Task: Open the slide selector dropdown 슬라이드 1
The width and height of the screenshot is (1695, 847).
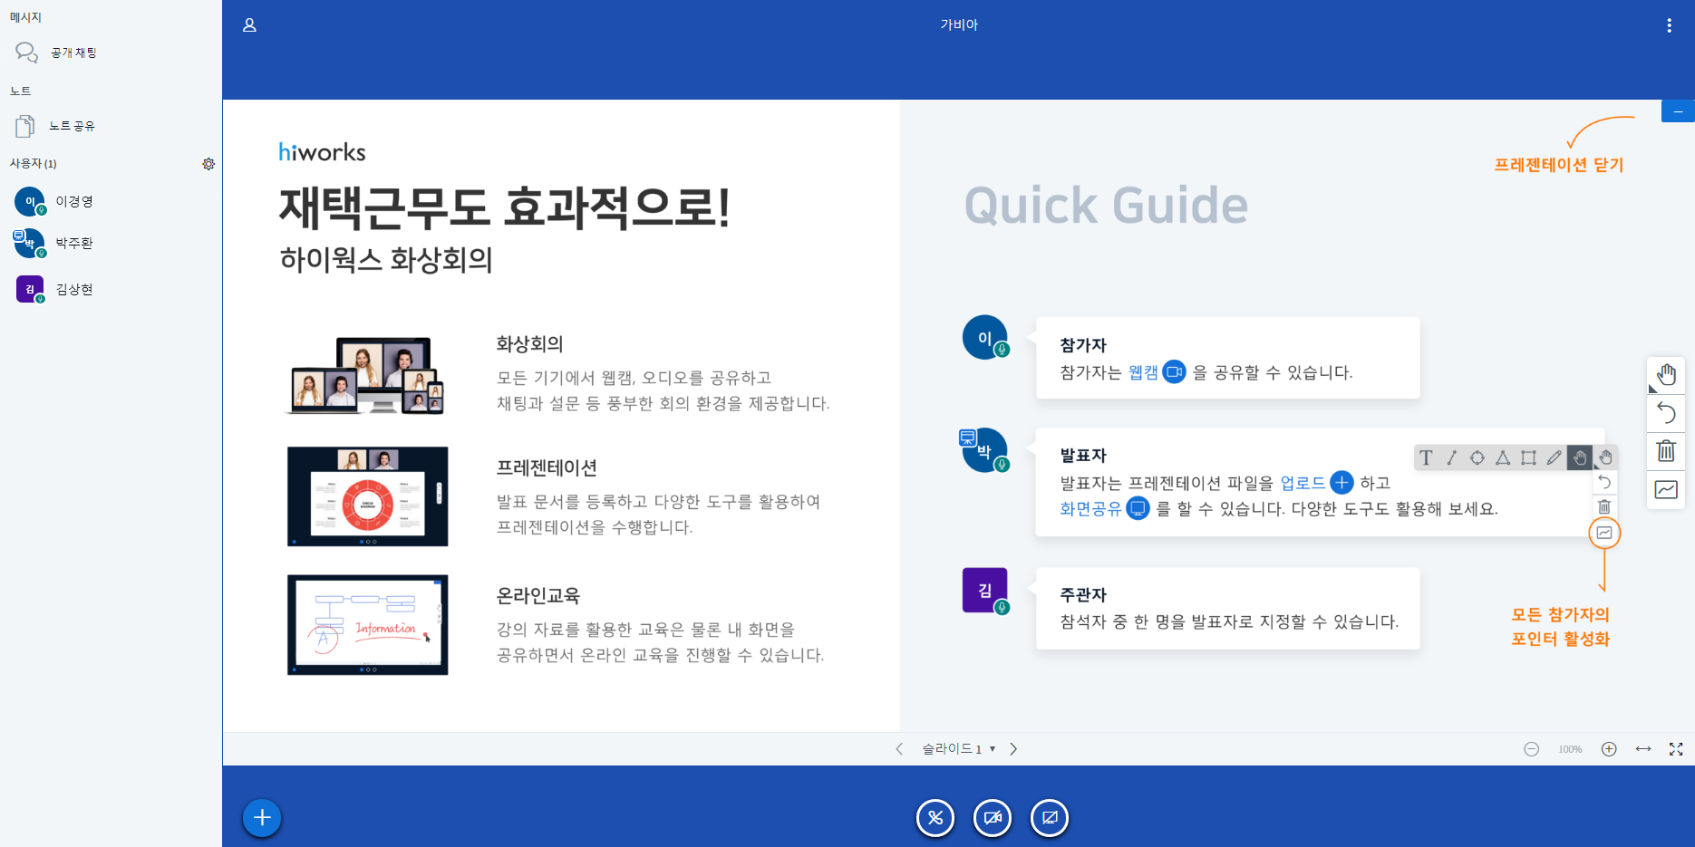Action: 959,749
